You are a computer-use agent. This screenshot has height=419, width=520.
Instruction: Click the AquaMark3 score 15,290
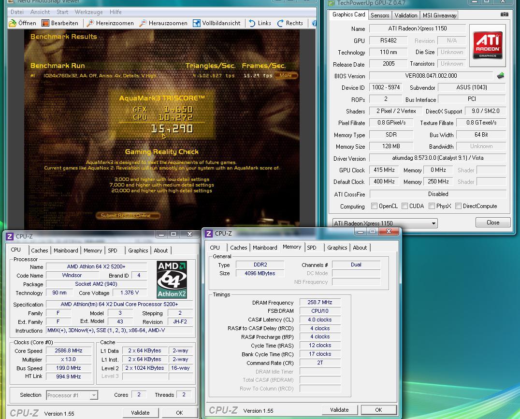click(x=172, y=129)
